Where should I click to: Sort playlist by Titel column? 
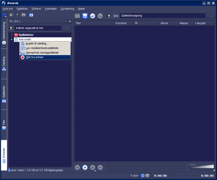pyautogui.click(x=94, y=23)
